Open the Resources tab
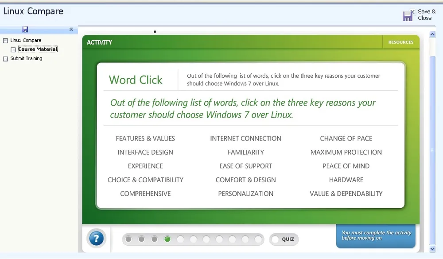Viewport: 443px width, 259px height. click(400, 42)
